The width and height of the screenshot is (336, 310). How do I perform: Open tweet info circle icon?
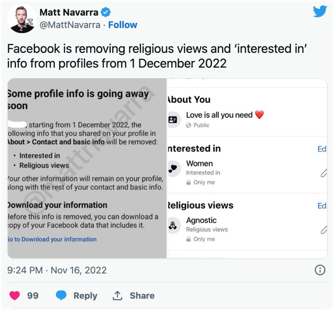[320, 270]
